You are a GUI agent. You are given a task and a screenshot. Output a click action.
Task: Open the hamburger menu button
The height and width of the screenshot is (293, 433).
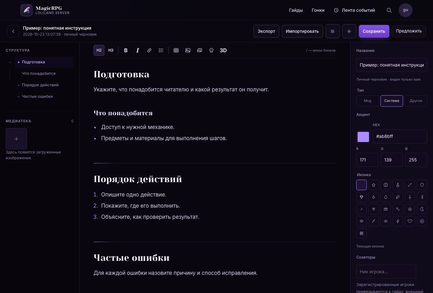[x=333, y=31]
